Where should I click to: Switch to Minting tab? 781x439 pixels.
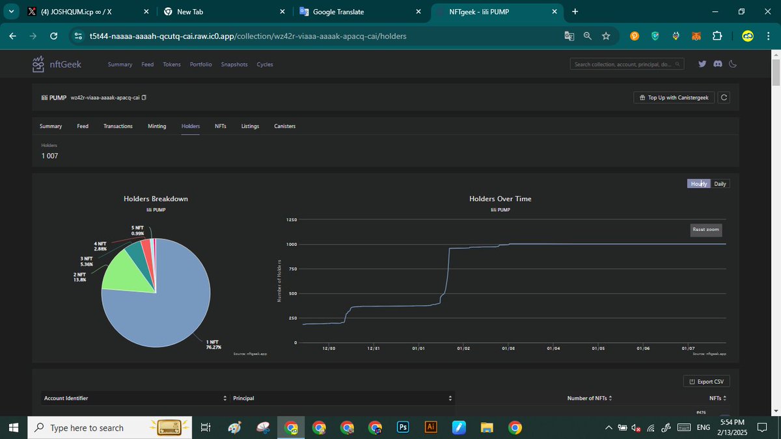pos(157,126)
